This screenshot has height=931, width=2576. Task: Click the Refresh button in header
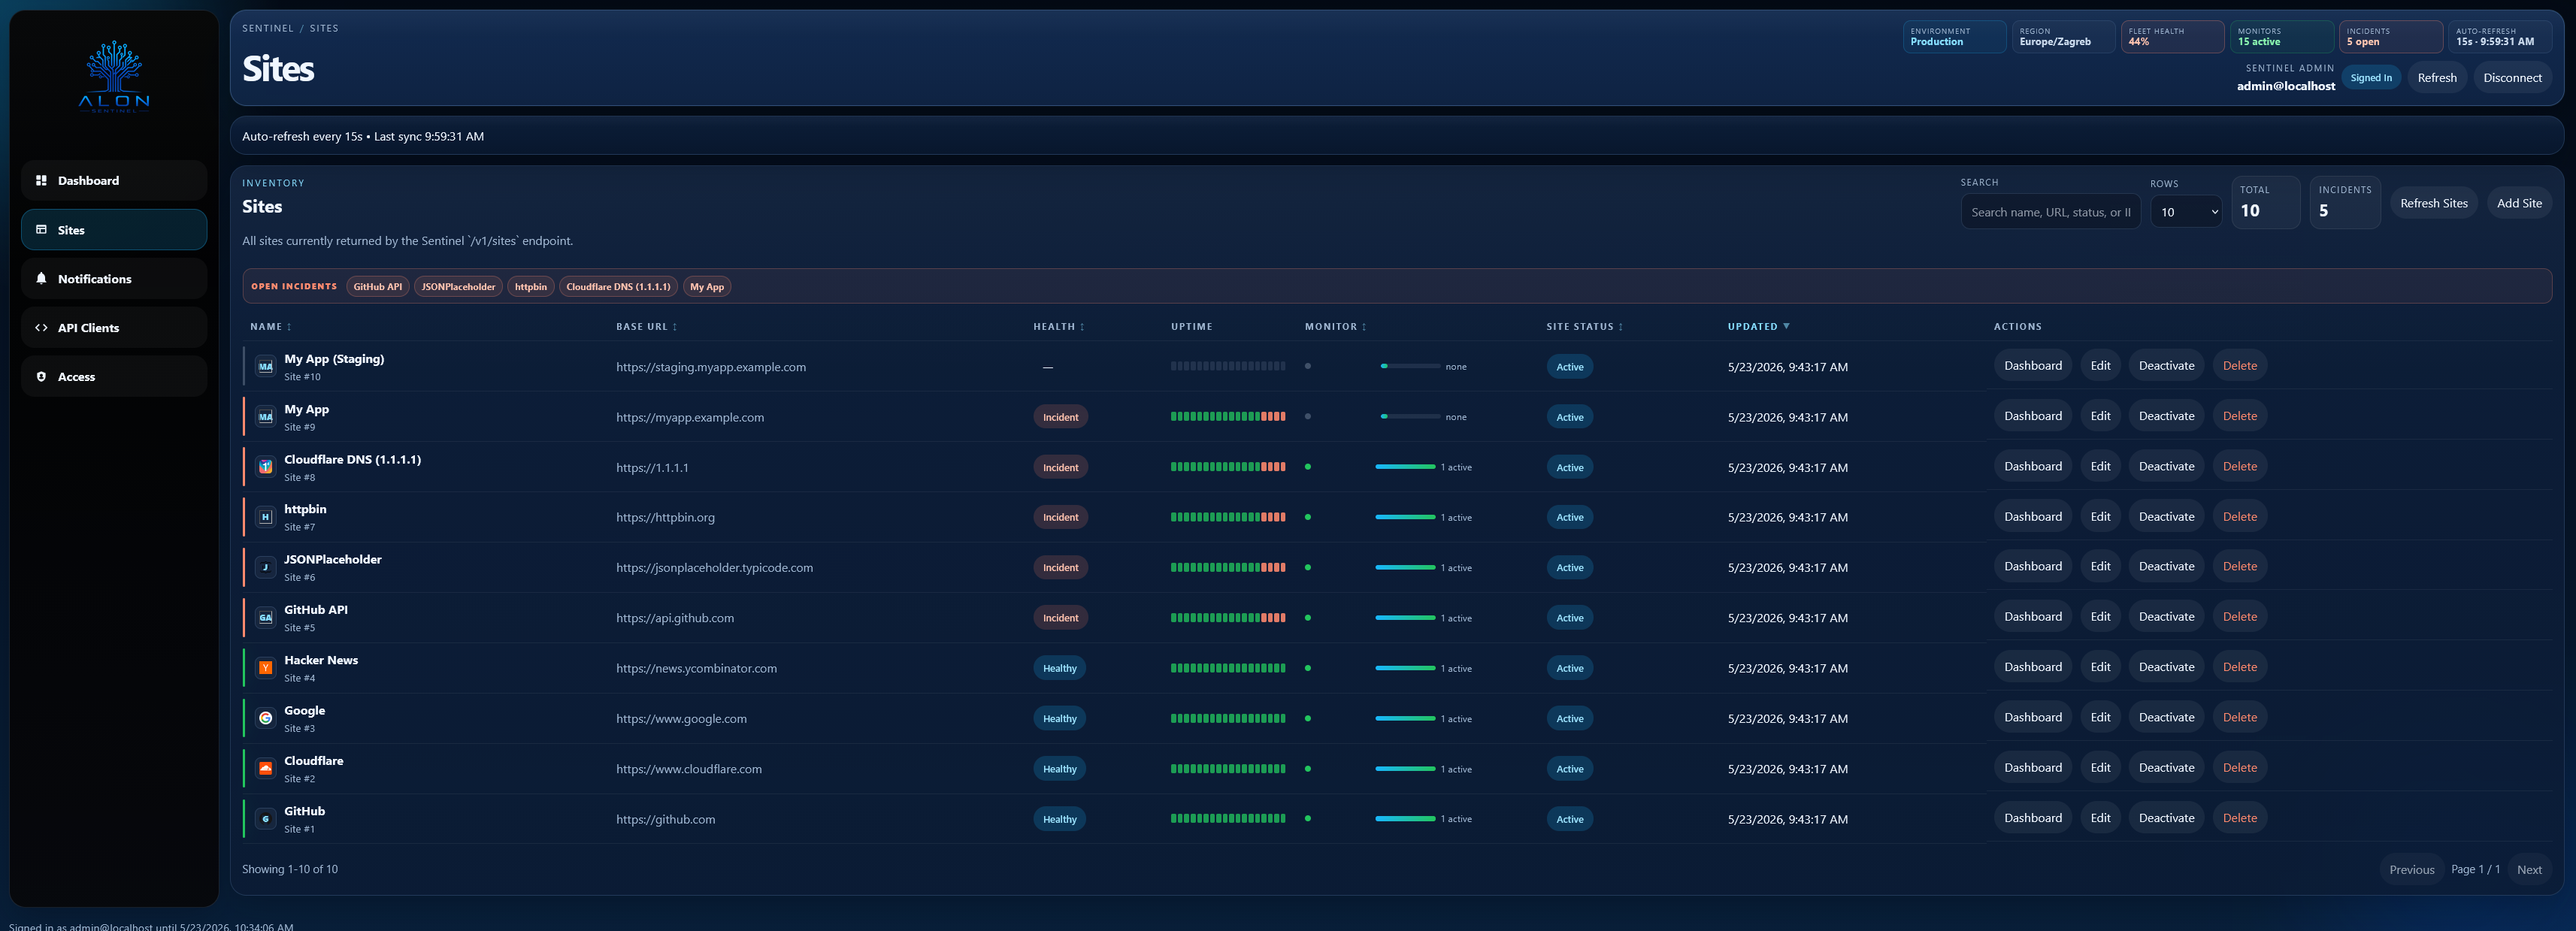click(2436, 78)
